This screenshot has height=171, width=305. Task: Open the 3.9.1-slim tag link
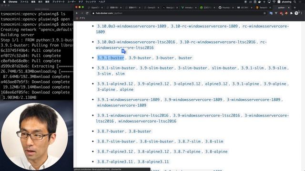[252, 68]
